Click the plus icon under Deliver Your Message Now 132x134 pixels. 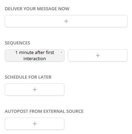click(x=66, y=21)
